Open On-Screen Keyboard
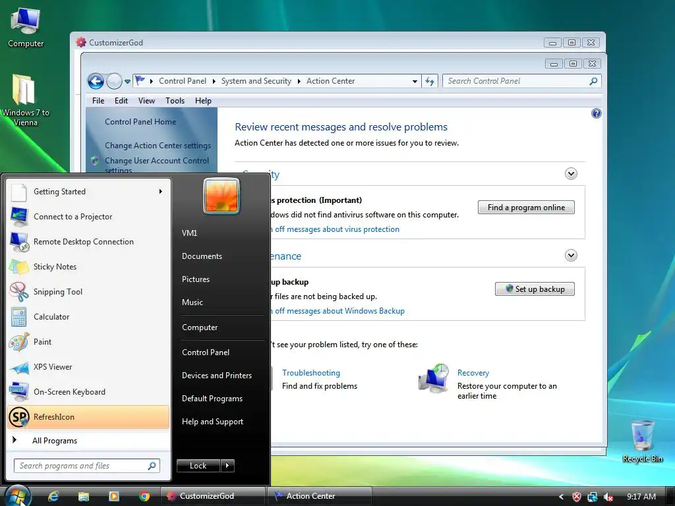The image size is (675, 506). click(88, 391)
